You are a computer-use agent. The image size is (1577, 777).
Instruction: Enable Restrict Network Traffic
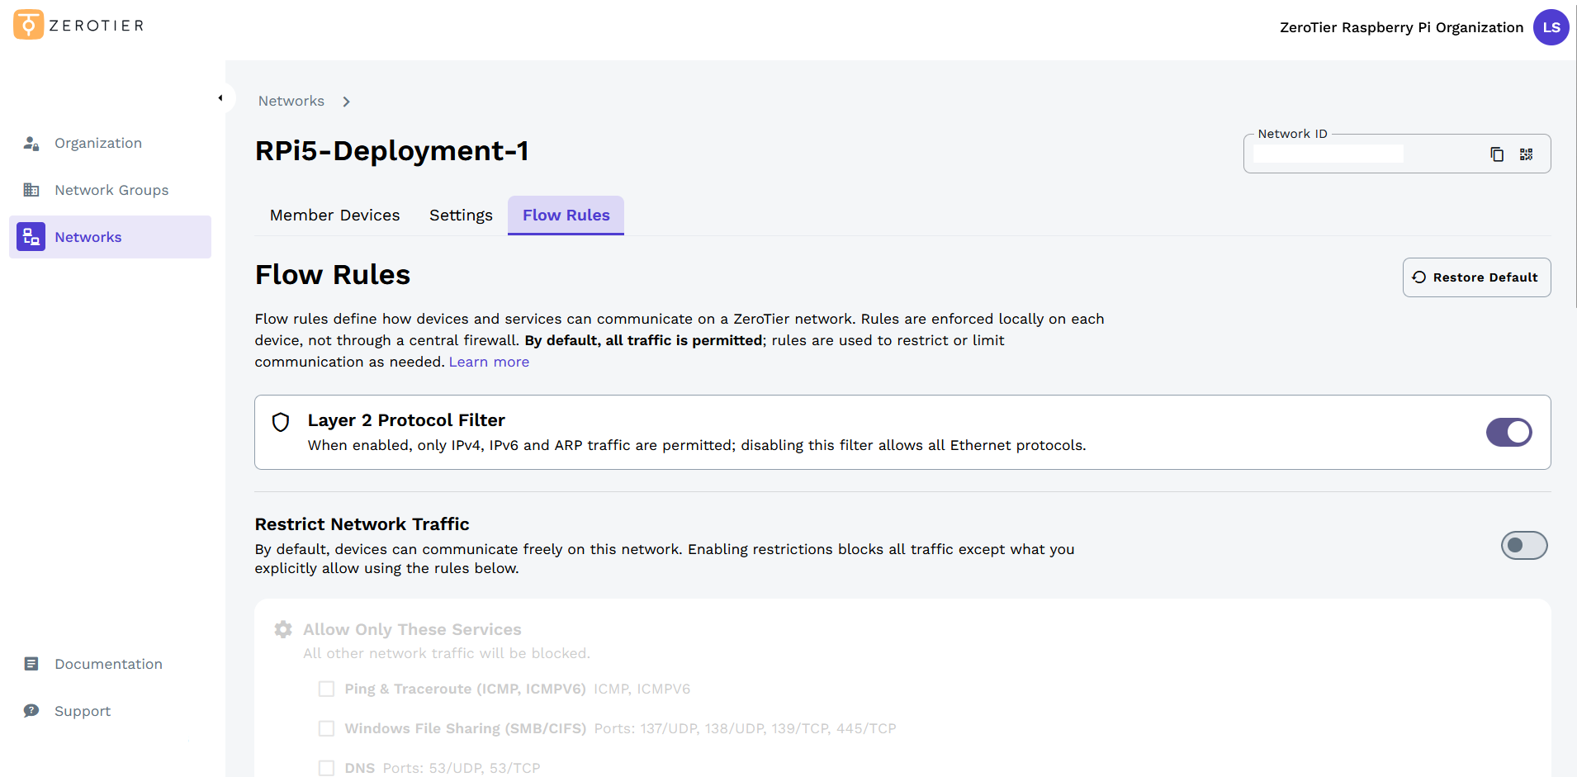coord(1523,545)
